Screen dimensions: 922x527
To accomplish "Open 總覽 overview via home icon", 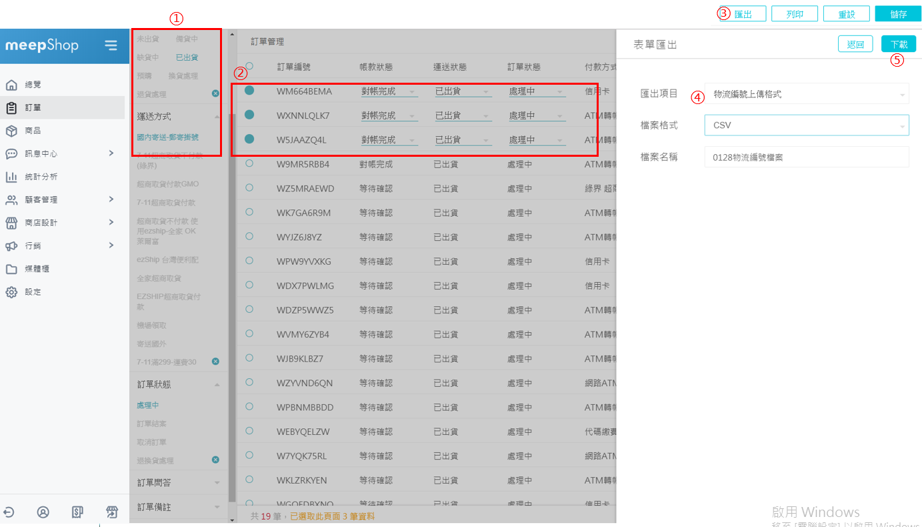I will pos(11,85).
